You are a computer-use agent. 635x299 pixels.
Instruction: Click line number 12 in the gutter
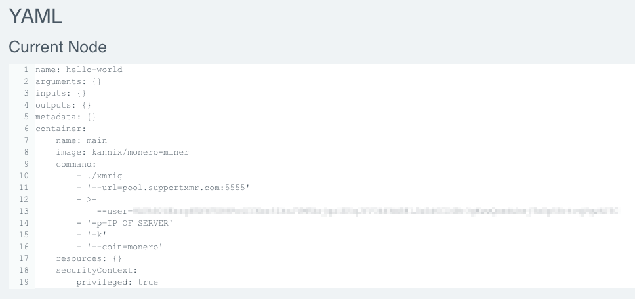click(x=24, y=199)
